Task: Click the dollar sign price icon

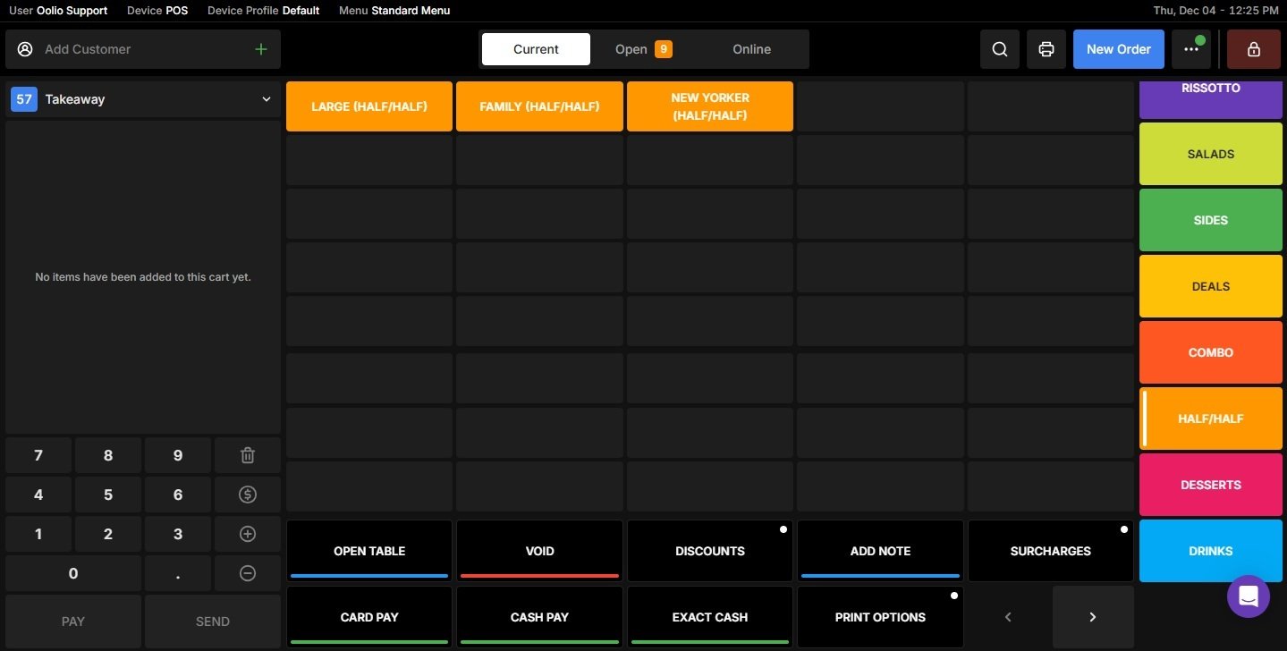Action: coord(248,495)
